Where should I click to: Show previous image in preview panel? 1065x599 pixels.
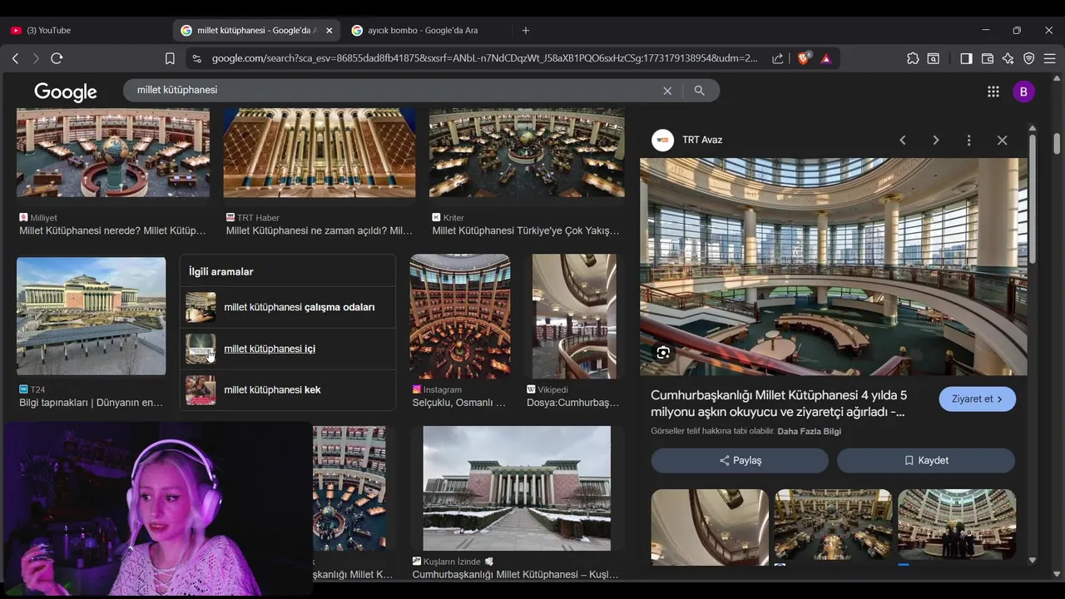903,140
